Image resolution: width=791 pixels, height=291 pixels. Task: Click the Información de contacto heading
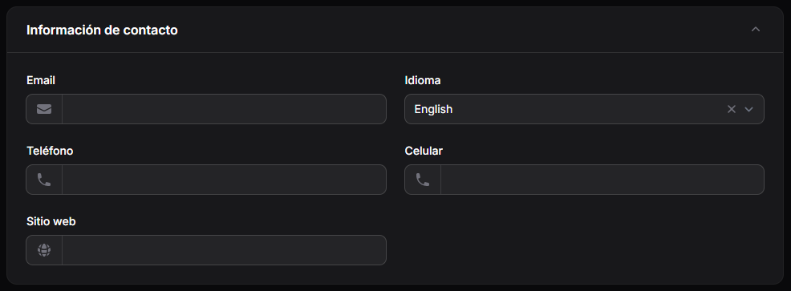pyautogui.click(x=102, y=30)
